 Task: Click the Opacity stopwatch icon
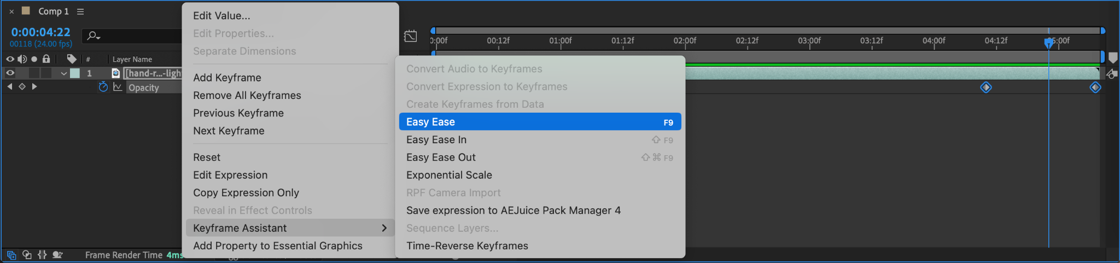(x=103, y=87)
